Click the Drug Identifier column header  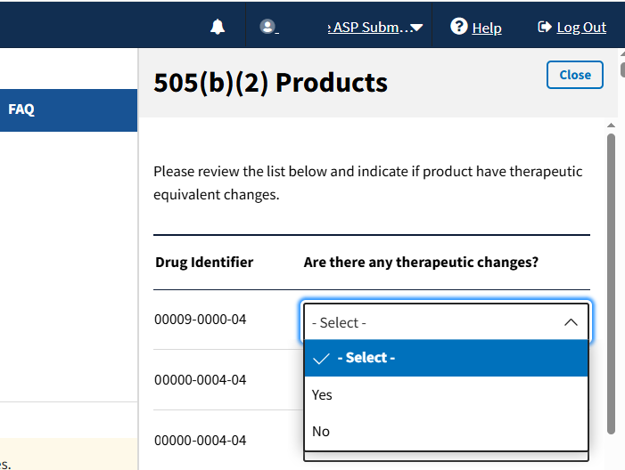tap(204, 263)
